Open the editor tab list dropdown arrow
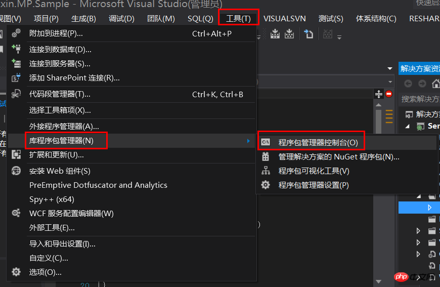 coord(390,68)
